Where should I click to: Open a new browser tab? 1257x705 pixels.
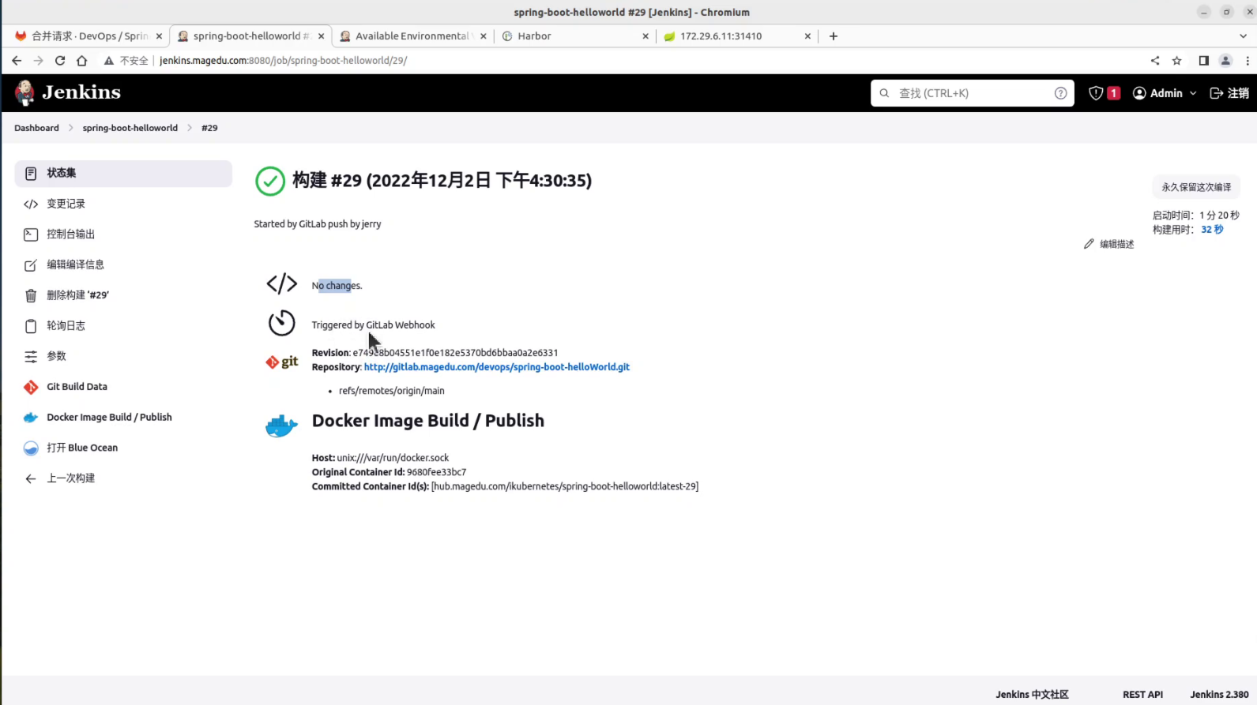point(833,36)
